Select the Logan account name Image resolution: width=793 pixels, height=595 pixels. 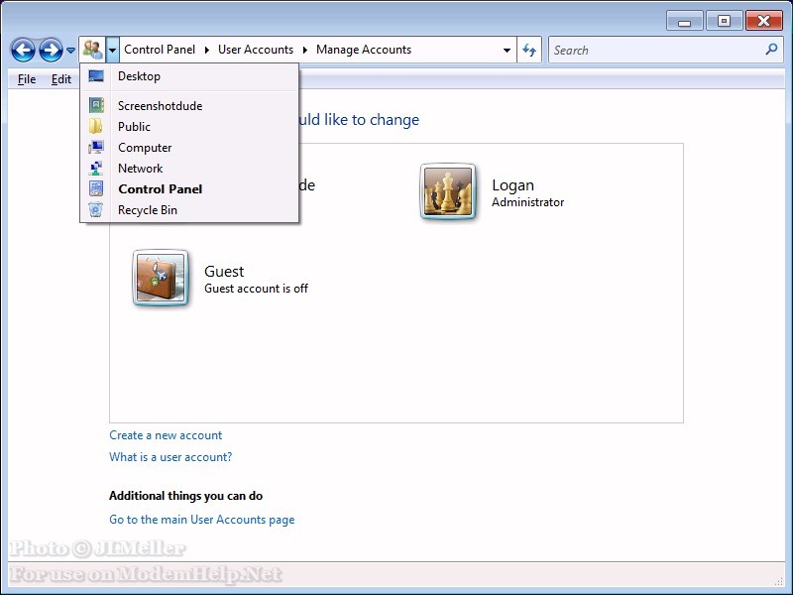tap(512, 185)
